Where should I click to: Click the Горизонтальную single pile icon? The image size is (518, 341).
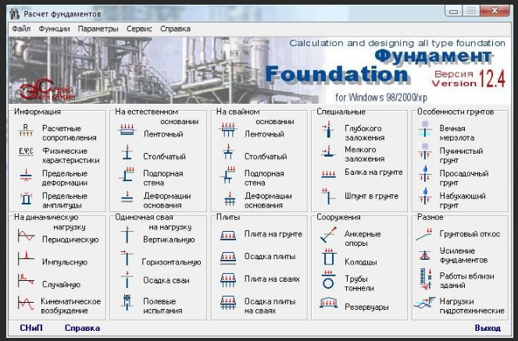(x=127, y=258)
